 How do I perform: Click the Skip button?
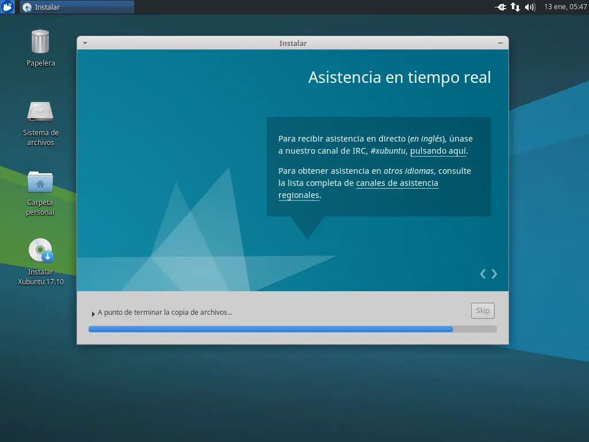click(483, 311)
